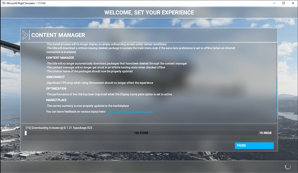Image resolution: width=298 pixels, height=173 pixels.
Task: Click the MARKETPLACE section heading
Action: pos(56,100)
